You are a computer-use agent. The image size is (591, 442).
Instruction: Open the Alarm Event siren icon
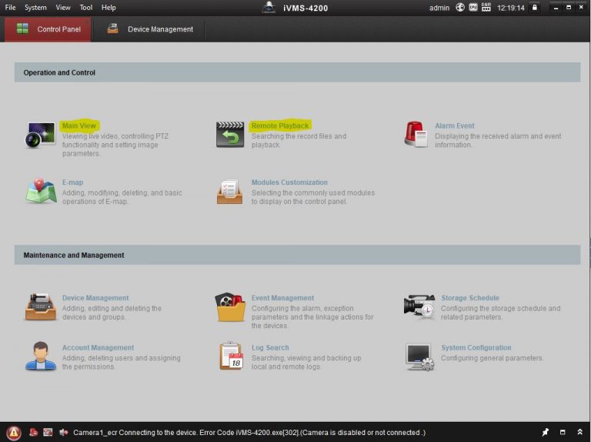pyautogui.click(x=416, y=134)
